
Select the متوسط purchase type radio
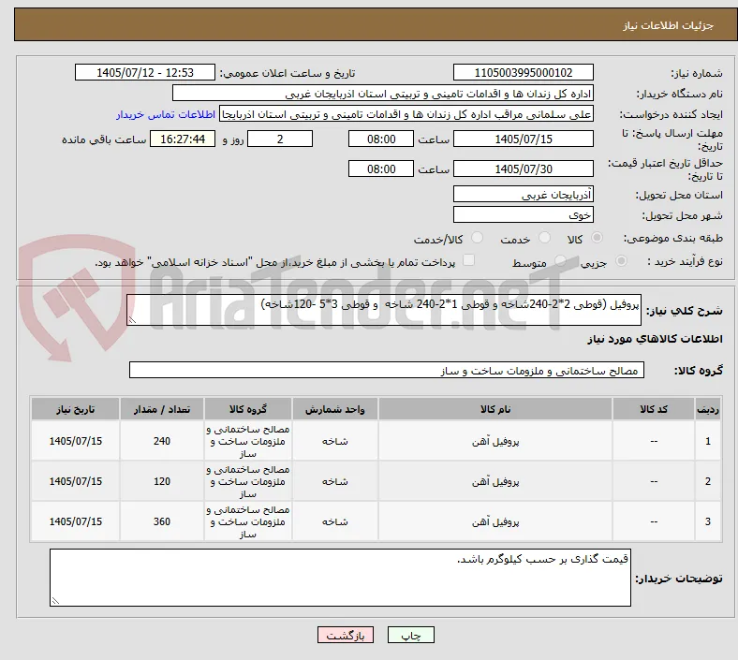pos(560,261)
